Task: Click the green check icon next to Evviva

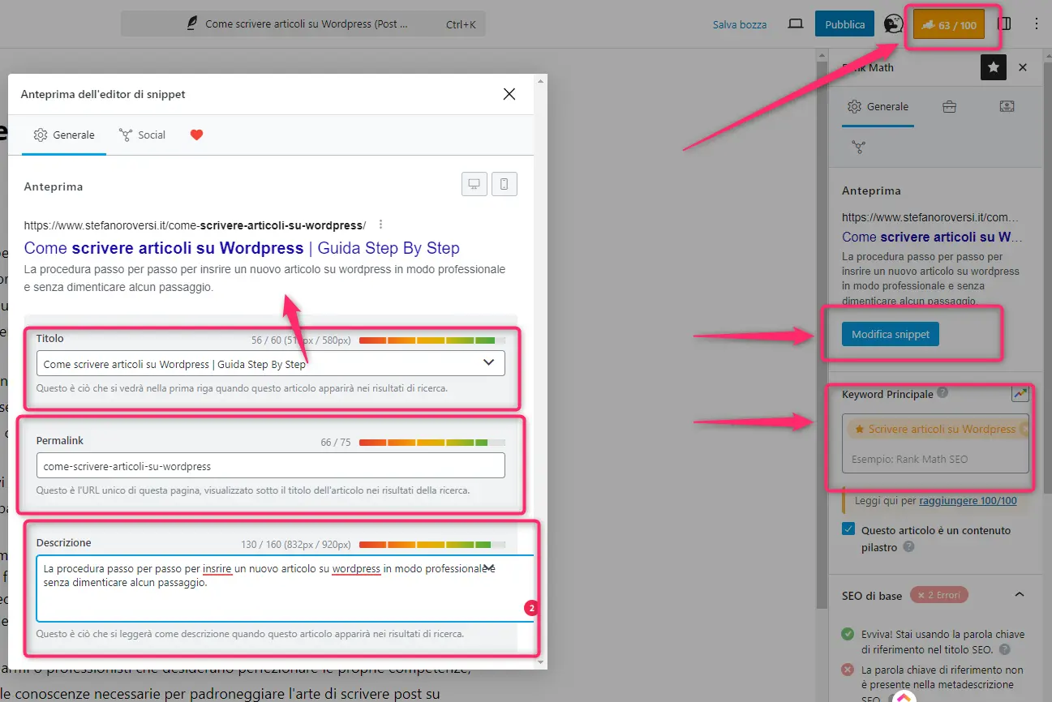Action: [848, 634]
